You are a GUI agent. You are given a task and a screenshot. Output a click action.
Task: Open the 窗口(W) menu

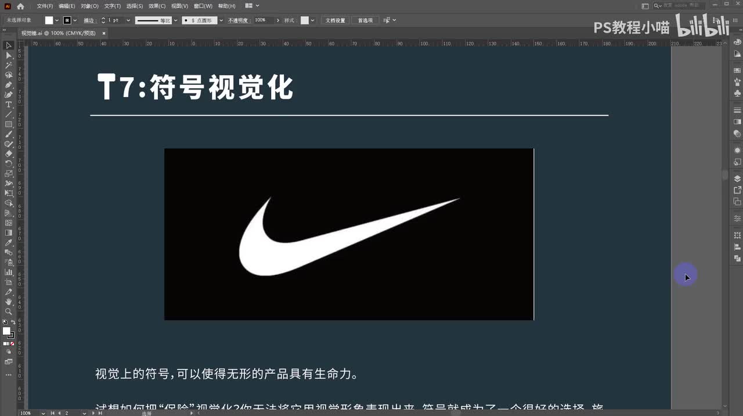(203, 6)
